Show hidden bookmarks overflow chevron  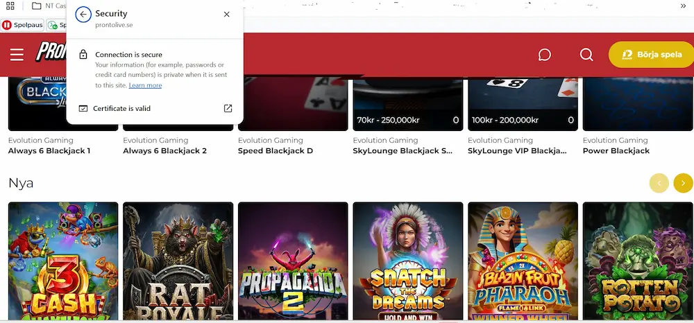(x=684, y=6)
